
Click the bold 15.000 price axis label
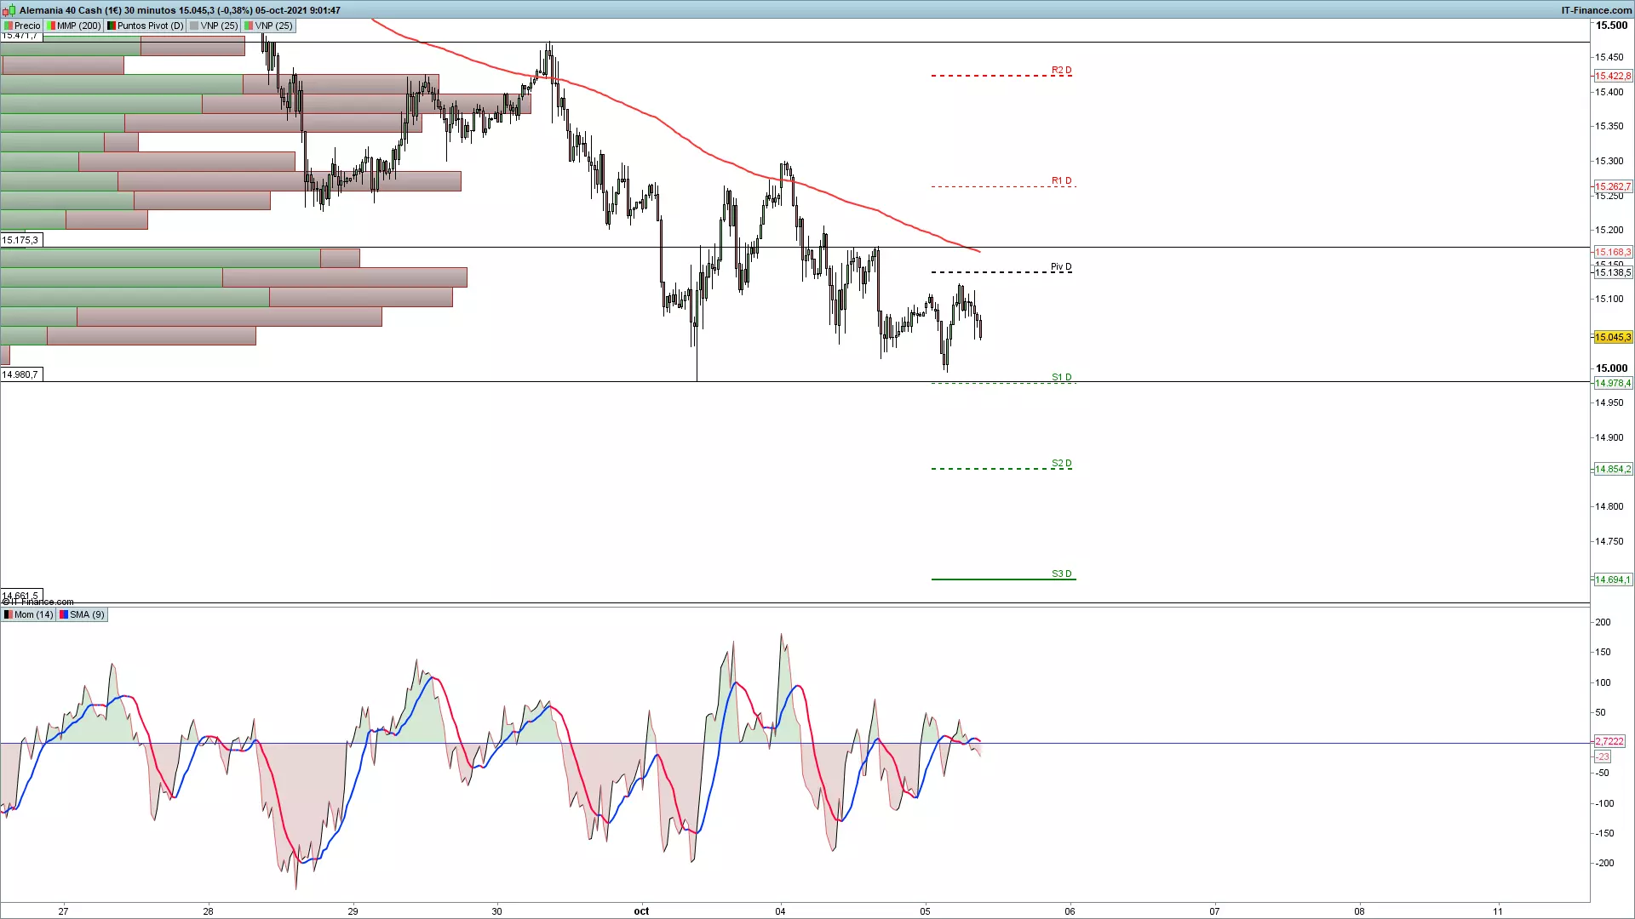coord(1611,368)
